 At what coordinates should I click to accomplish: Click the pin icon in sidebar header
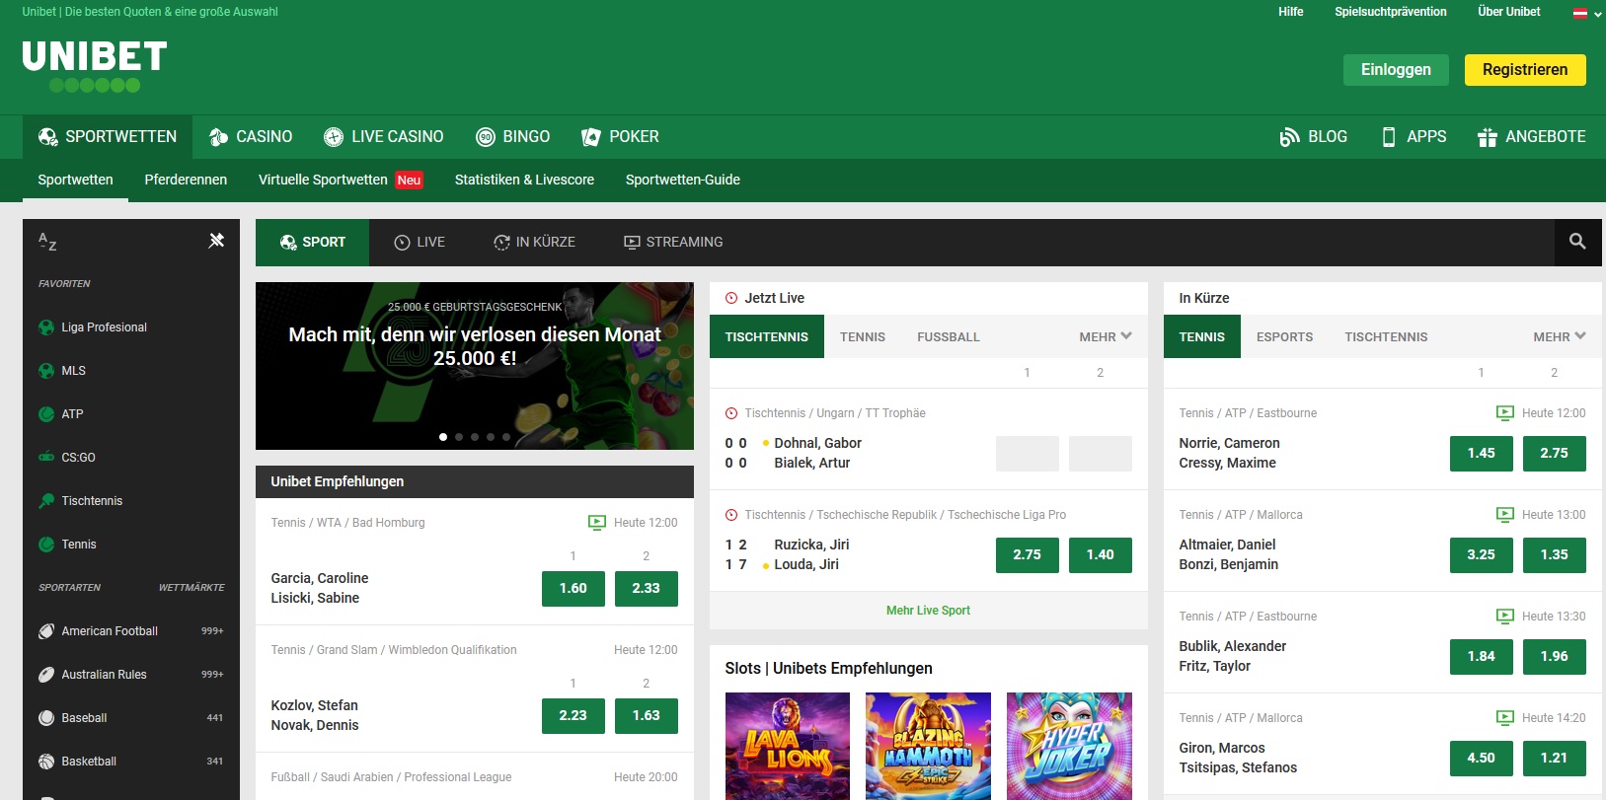217,241
